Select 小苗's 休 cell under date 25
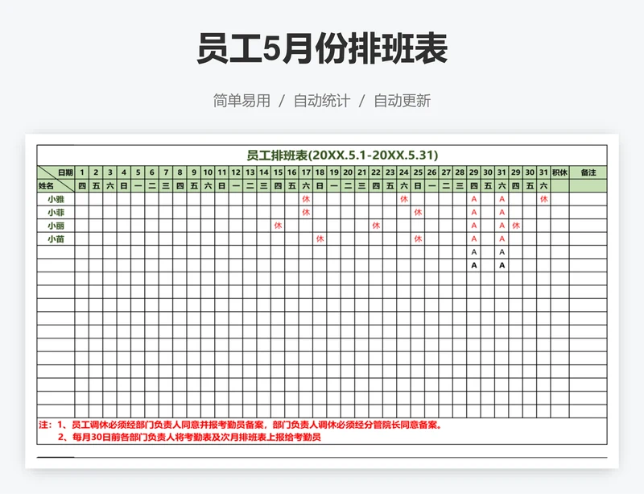Screen dimensions: 644x494 coord(418,239)
